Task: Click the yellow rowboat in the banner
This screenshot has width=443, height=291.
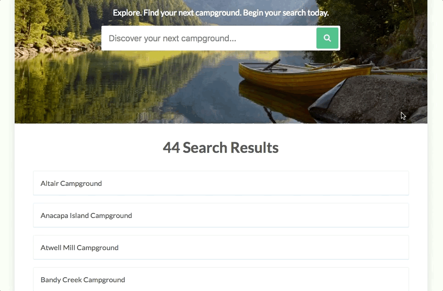Action: [x=304, y=75]
